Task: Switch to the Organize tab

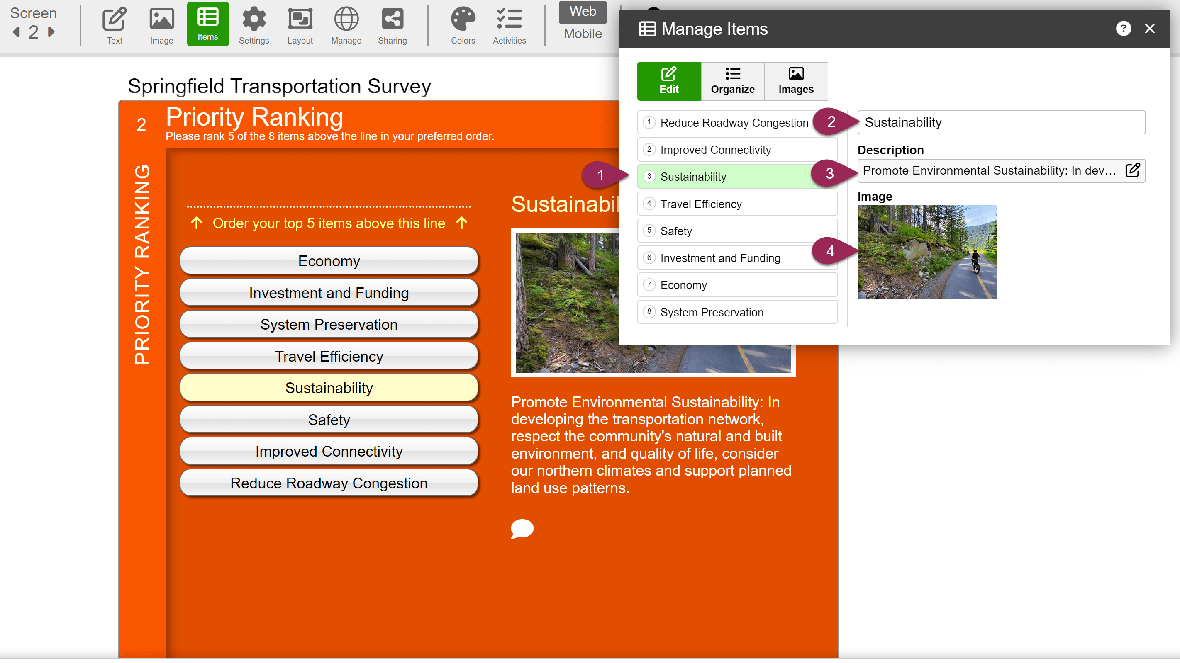Action: [732, 81]
